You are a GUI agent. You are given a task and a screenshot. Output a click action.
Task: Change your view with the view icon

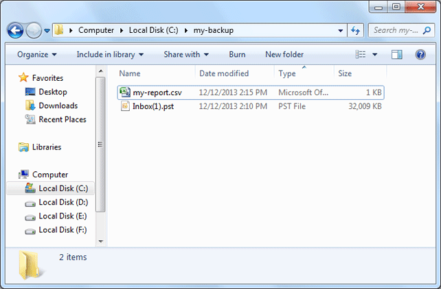(360, 54)
